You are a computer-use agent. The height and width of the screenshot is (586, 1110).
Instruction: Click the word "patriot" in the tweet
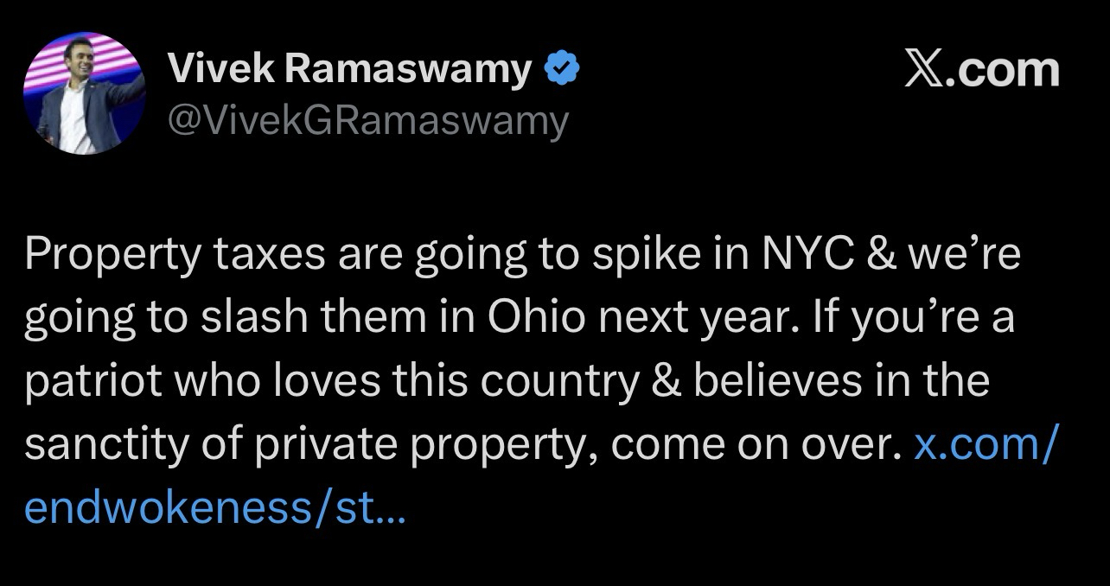click(86, 383)
